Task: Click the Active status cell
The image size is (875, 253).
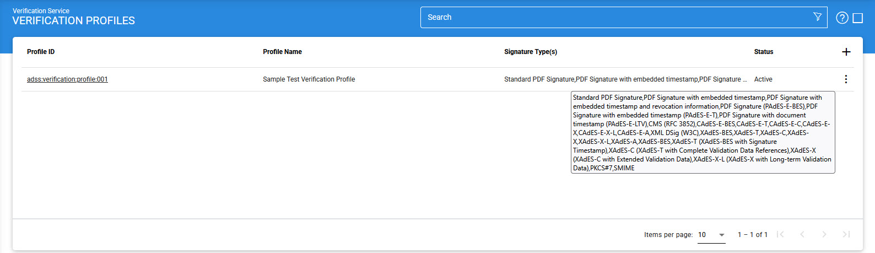Action: point(763,79)
